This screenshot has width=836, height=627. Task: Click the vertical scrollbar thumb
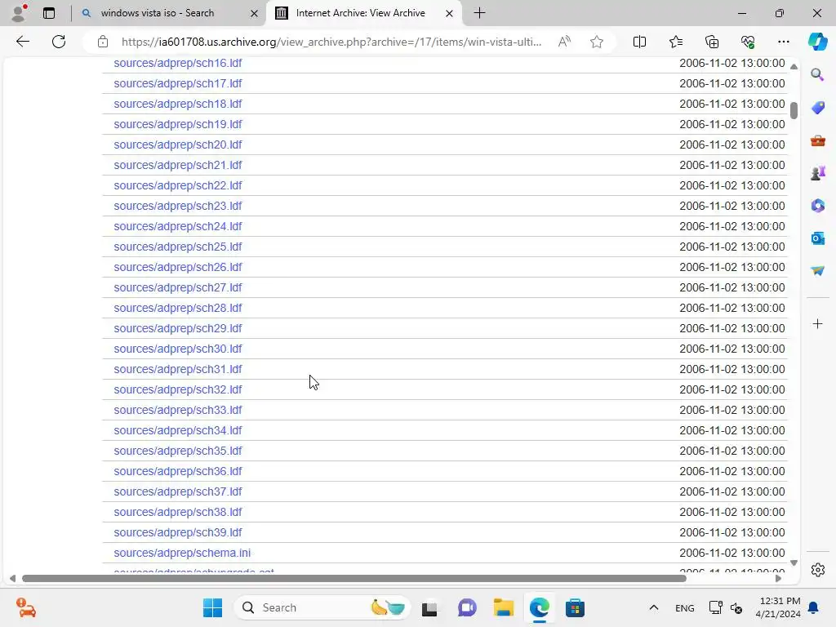point(794,110)
